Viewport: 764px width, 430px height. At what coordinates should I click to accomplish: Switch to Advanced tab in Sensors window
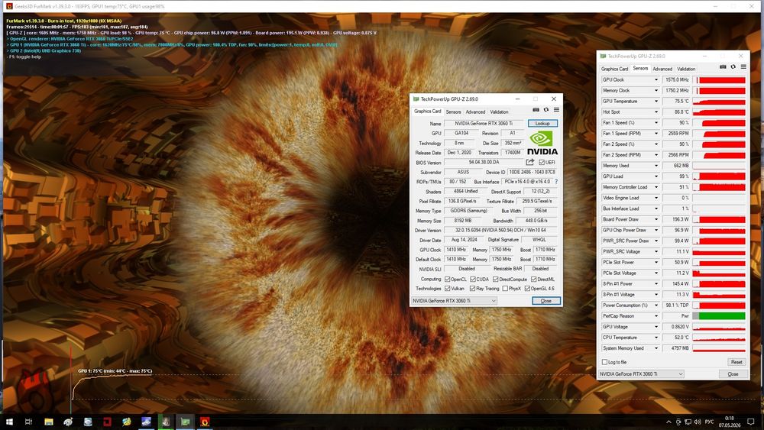coord(662,70)
